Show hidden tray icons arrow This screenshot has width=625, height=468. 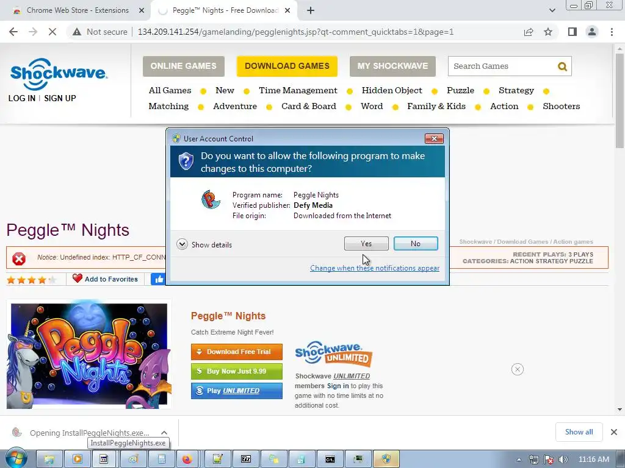tap(519, 459)
